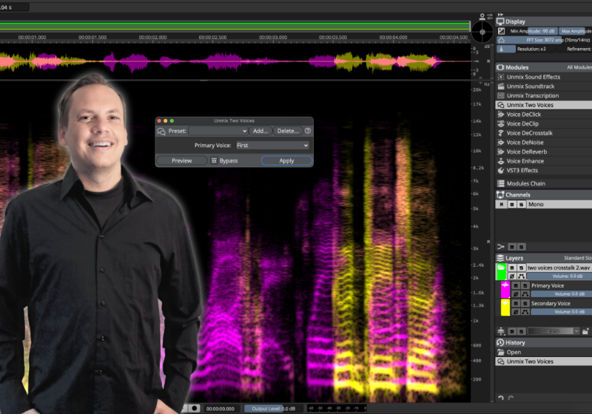
Task: Click the amplitude contrast icon in Display
Action: [501, 31]
